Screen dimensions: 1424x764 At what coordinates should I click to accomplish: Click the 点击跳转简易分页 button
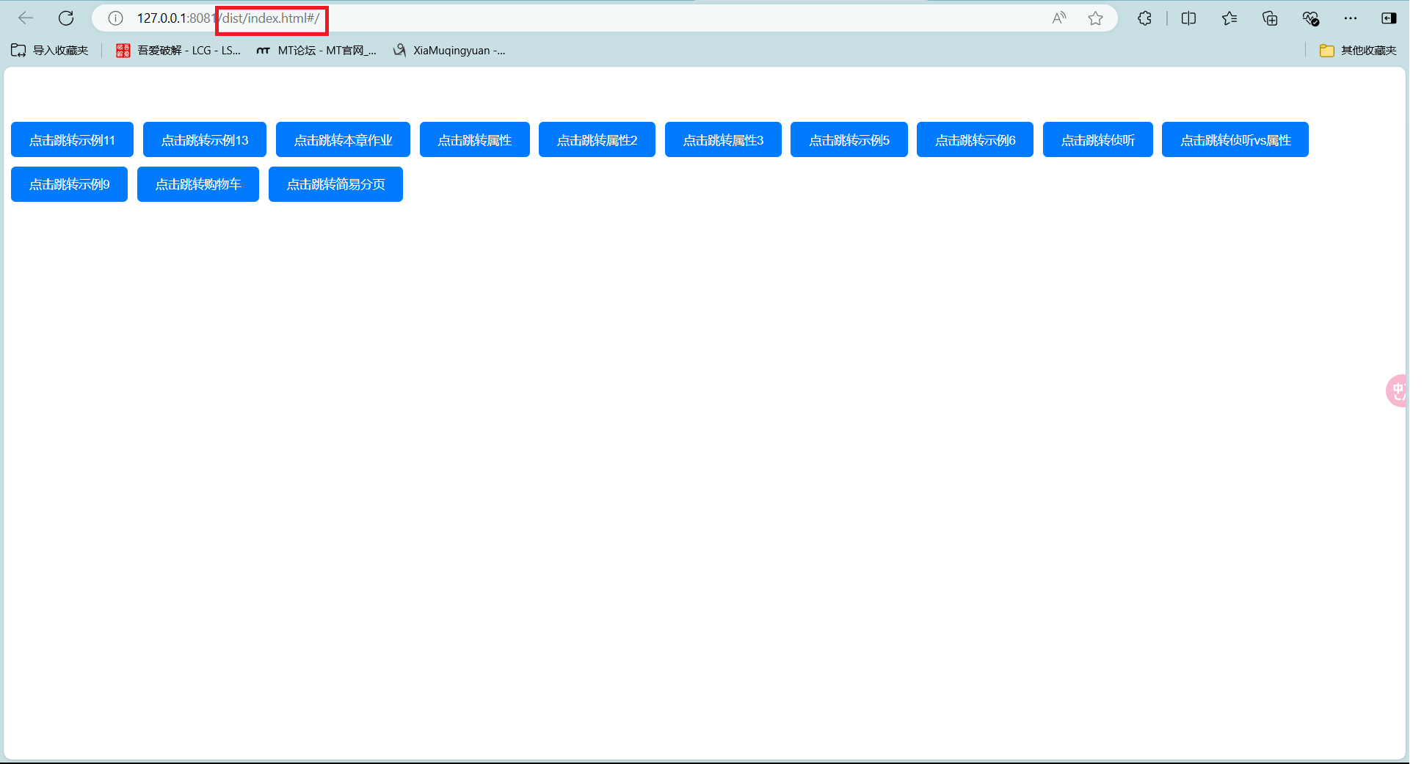pos(335,184)
